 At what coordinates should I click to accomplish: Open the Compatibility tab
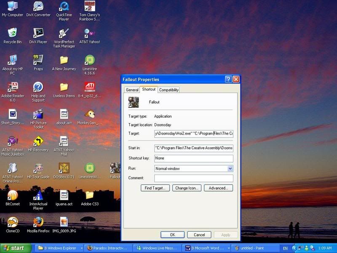pos(168,90)
